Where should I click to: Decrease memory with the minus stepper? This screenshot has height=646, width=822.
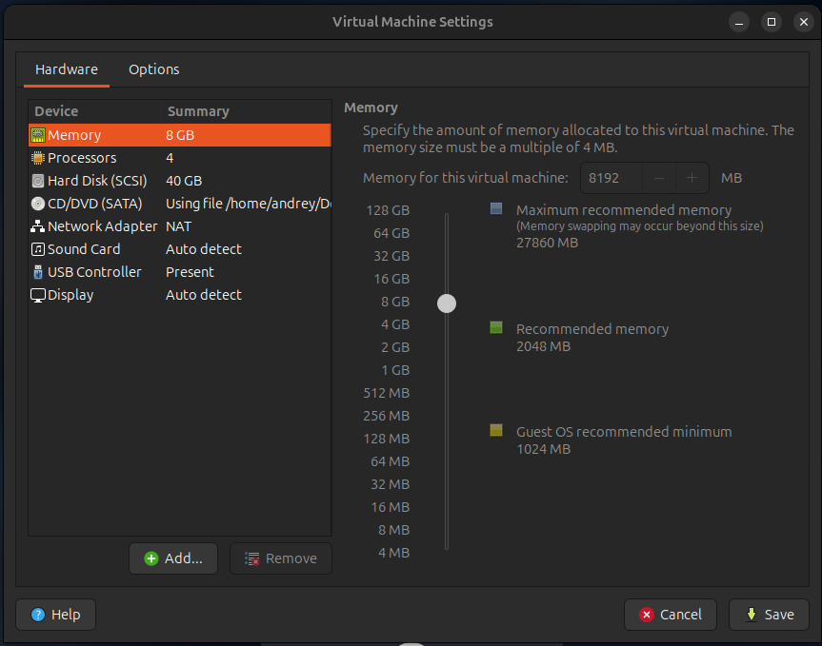pyautogui.click(x=659, y=178)
